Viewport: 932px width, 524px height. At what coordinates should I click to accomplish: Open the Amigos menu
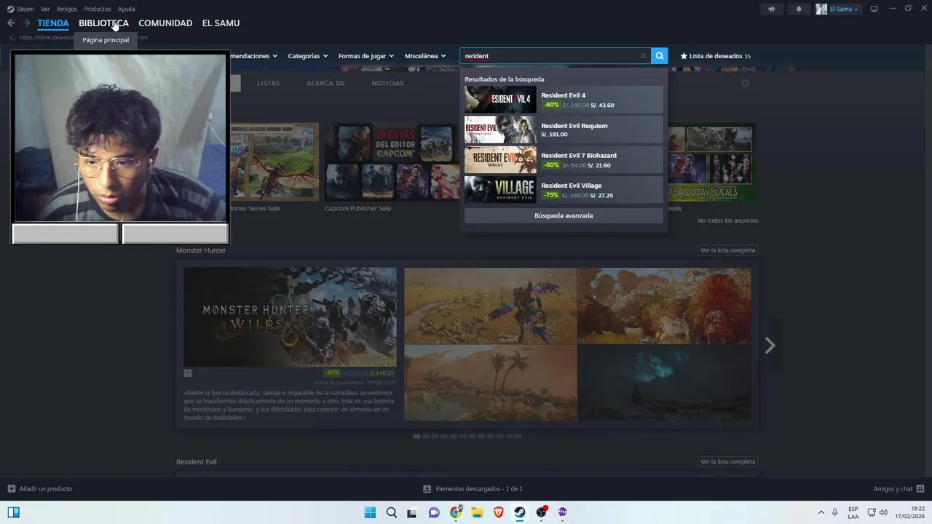click(x=67, y=9)
